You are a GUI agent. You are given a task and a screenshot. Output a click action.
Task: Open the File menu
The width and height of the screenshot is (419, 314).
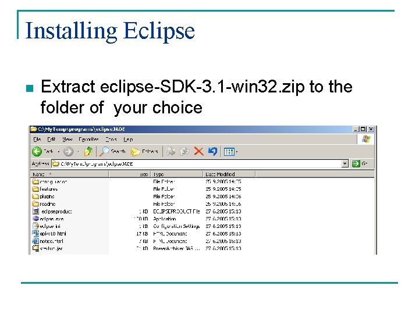(37, 140)
